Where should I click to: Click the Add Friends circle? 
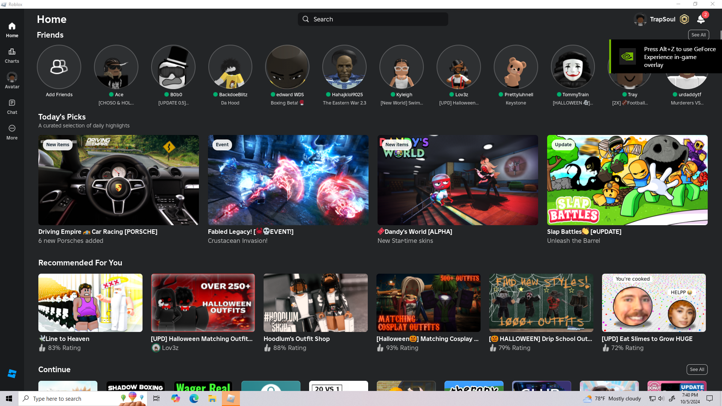tap(59, 67)
